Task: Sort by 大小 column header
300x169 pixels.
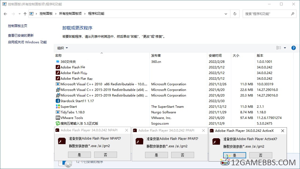Action: [x=236, y=55]
